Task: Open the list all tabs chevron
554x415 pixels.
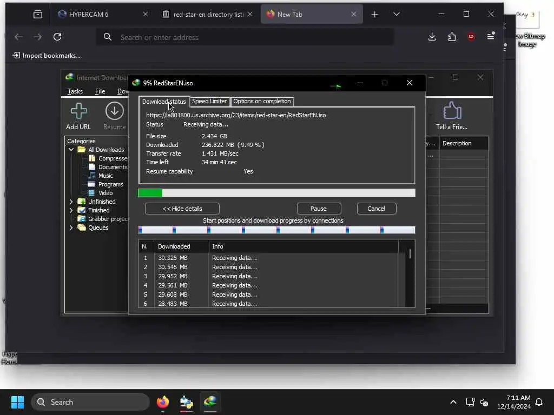Action: (x=397, y=14)
